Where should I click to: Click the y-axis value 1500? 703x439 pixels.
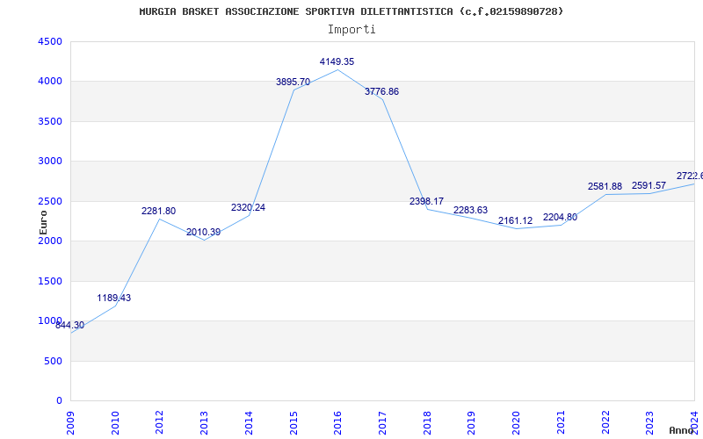click(x=50, y=281)
